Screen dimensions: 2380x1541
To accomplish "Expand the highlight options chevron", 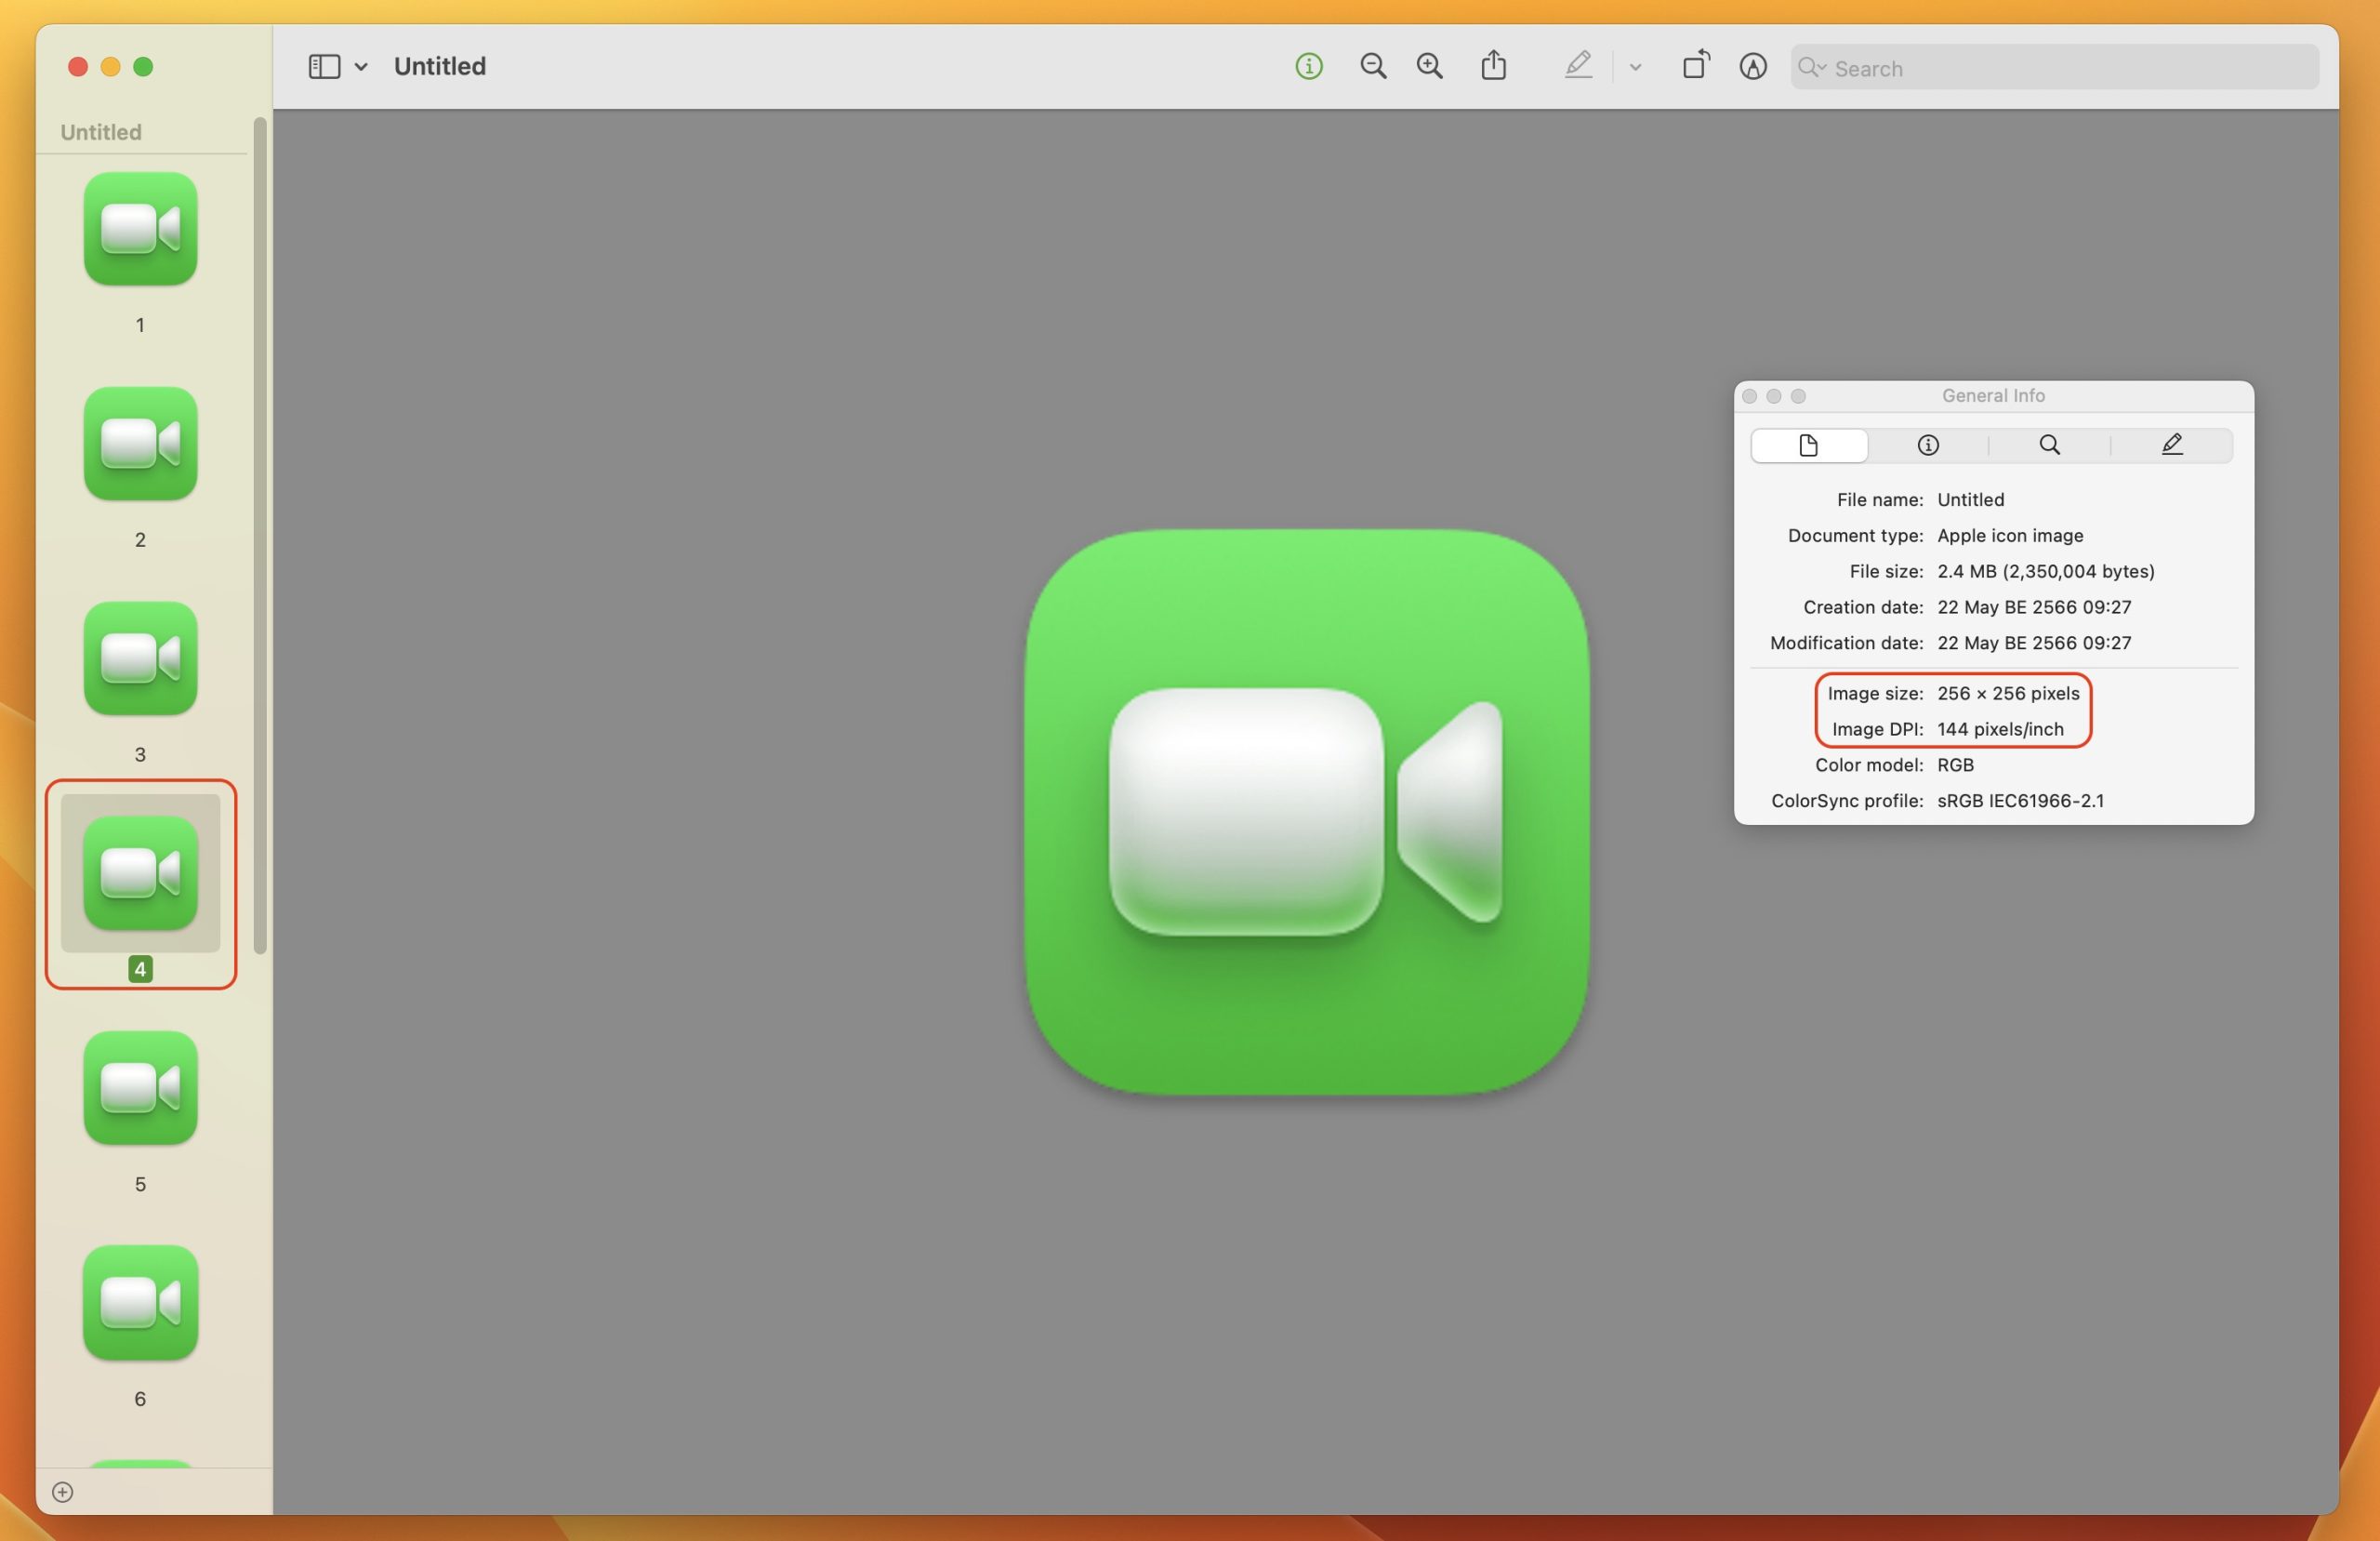I will click(1635, 67).
